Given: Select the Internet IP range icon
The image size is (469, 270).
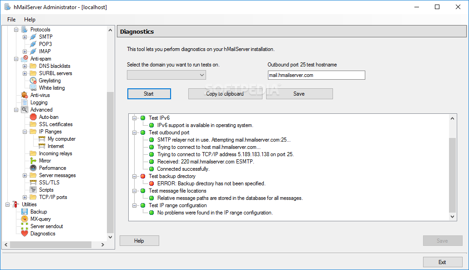Looking at the screenshot, I should tap(42, 146).
